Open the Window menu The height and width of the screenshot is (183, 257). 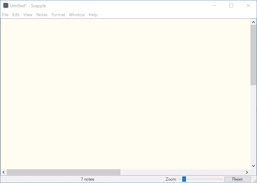tap(77, 15)
